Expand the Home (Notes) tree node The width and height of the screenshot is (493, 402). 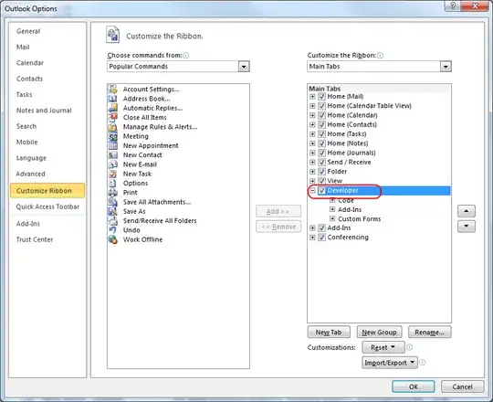click(x=312, y=143)
